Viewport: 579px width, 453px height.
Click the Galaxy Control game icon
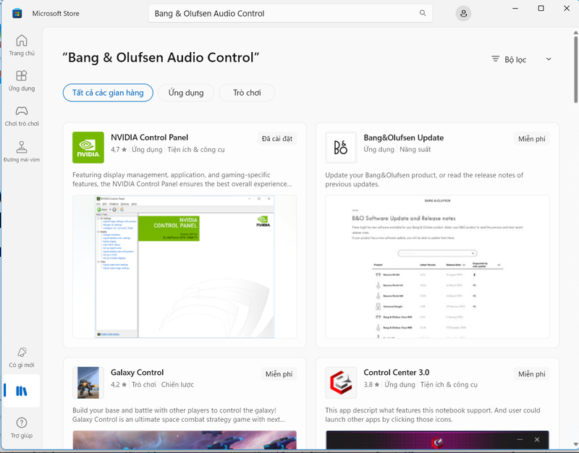88,383
